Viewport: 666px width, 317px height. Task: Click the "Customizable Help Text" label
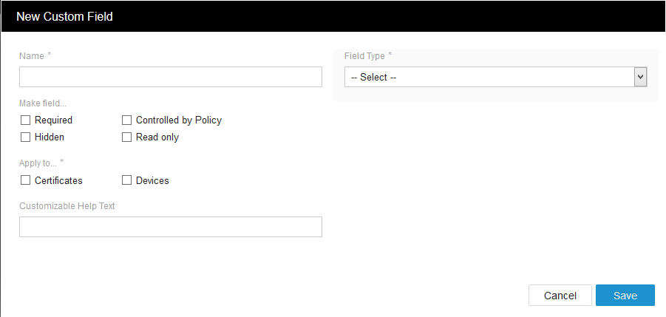coord(67,206)
